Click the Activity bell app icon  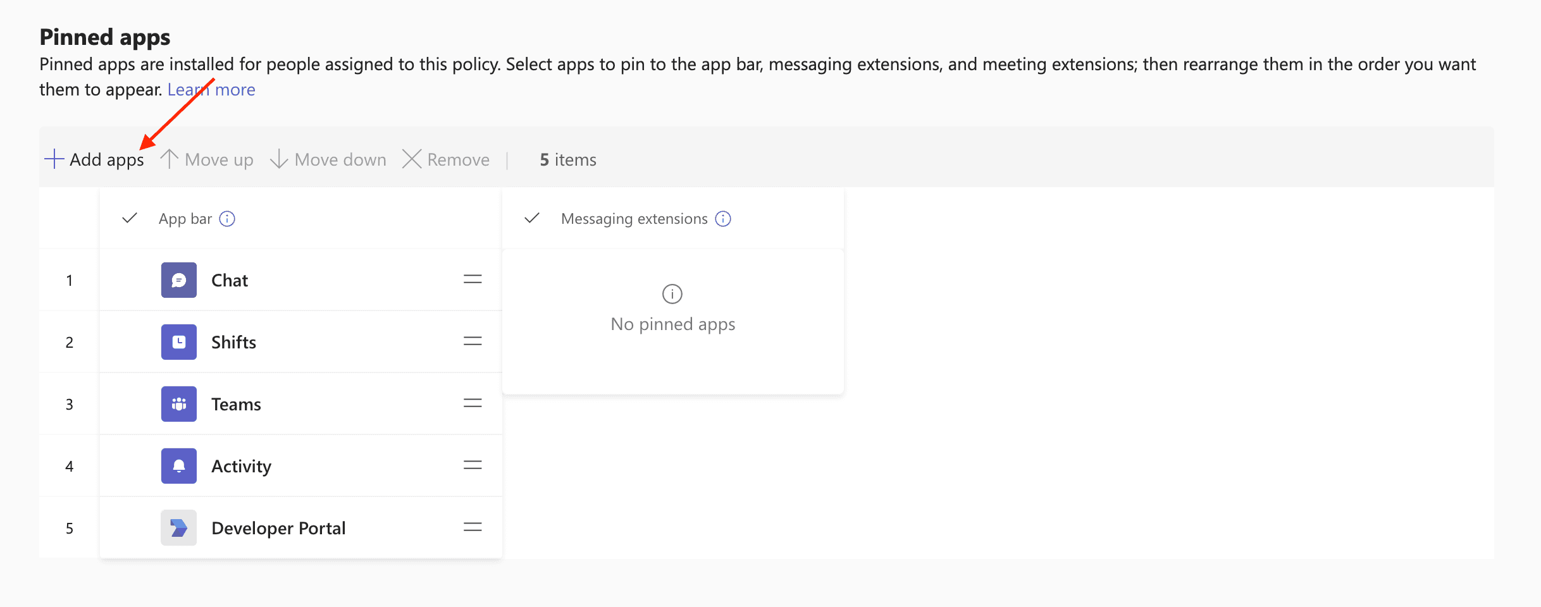coord(179,466)
